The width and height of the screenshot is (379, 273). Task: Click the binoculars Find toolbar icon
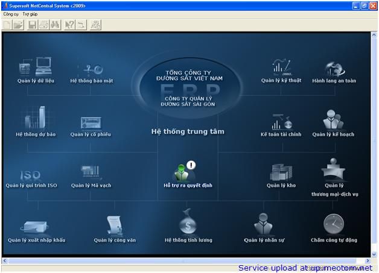[x=55, y=25]
